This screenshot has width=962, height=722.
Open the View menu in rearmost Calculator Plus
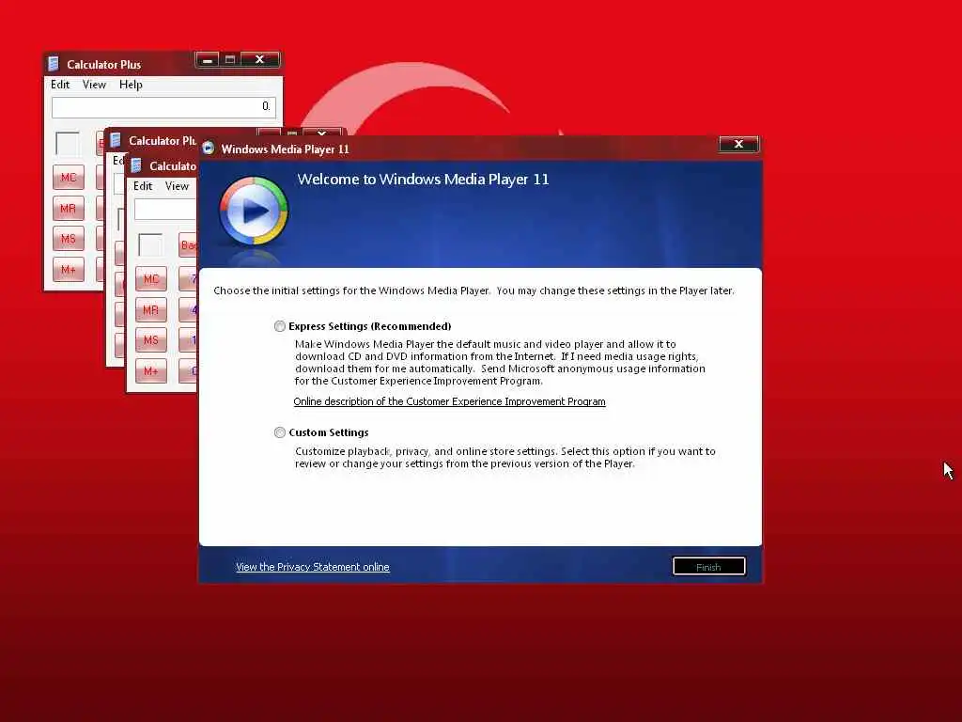tap(95, 85)
